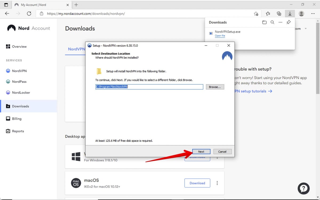This screenshot has height=200, width=320.
Task: Open the VPN setup tutorials link
Action: tap(253, 91)
